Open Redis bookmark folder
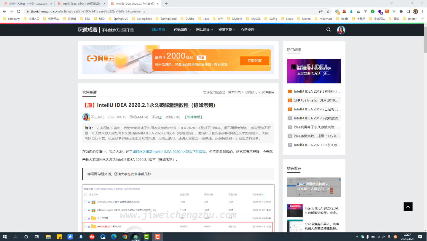 pyautogui.click(x=342, y=18)
